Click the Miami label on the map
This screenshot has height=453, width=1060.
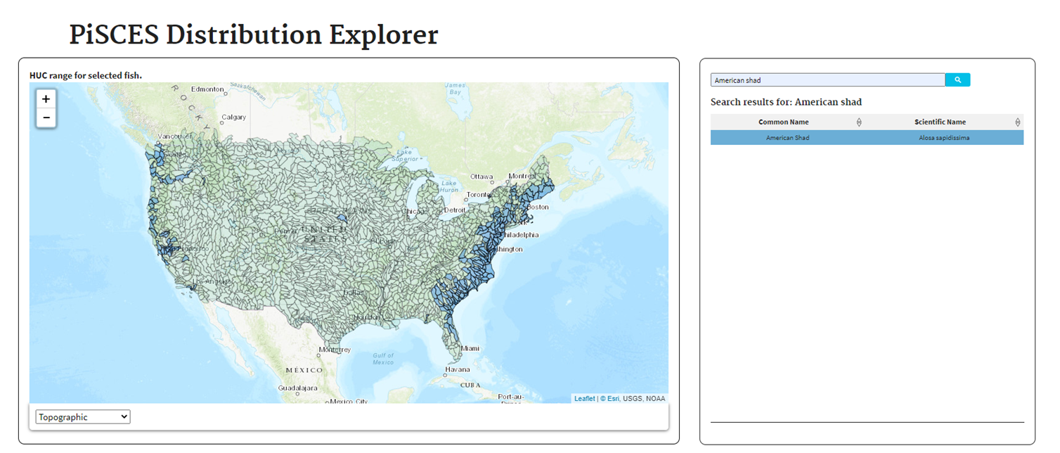470,349
